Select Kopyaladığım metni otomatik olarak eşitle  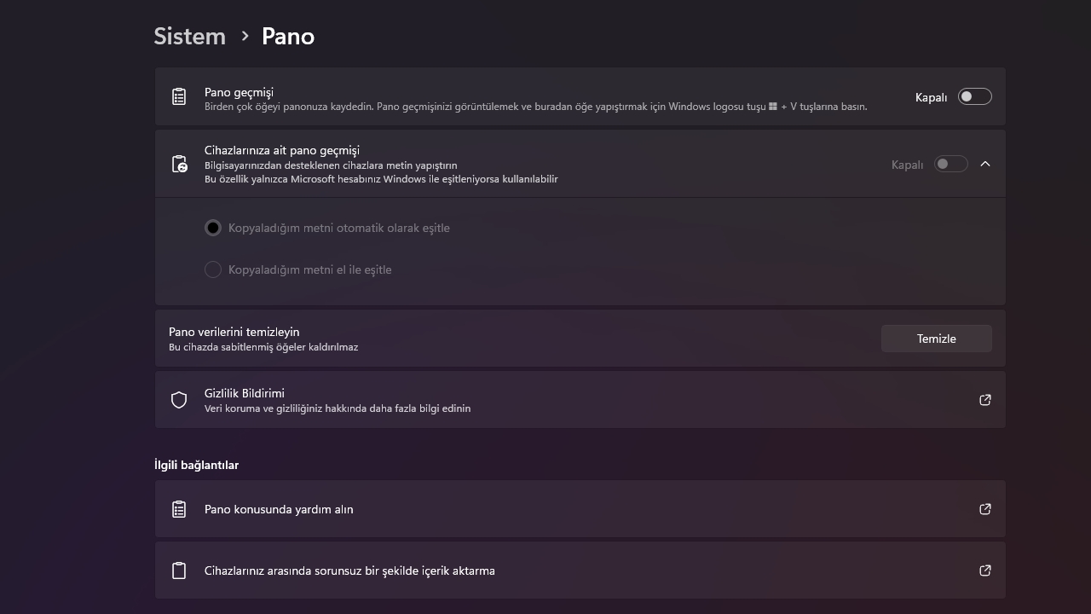(213, 228)
